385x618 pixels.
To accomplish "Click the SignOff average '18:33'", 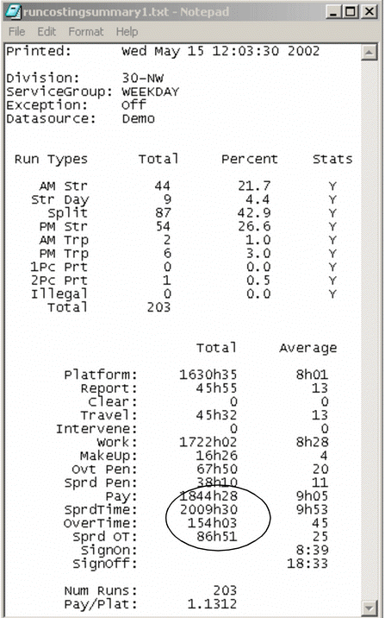I will (307, 564).
